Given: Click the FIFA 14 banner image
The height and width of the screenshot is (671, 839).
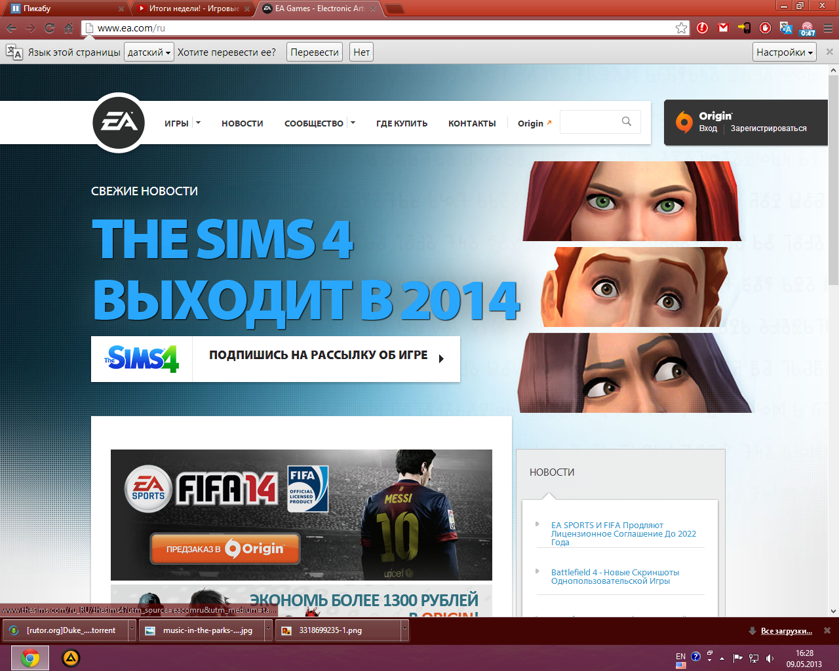Looking at the screenshot, I should (302, 515).
